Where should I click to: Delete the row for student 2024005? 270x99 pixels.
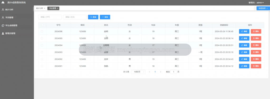pos(256,38)
